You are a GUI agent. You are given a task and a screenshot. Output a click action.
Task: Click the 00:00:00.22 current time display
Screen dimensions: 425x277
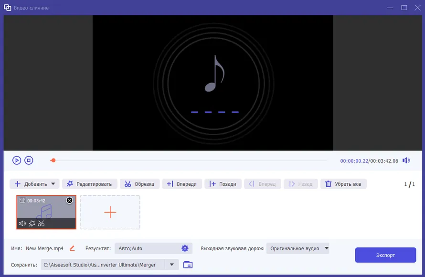[354, 161]
